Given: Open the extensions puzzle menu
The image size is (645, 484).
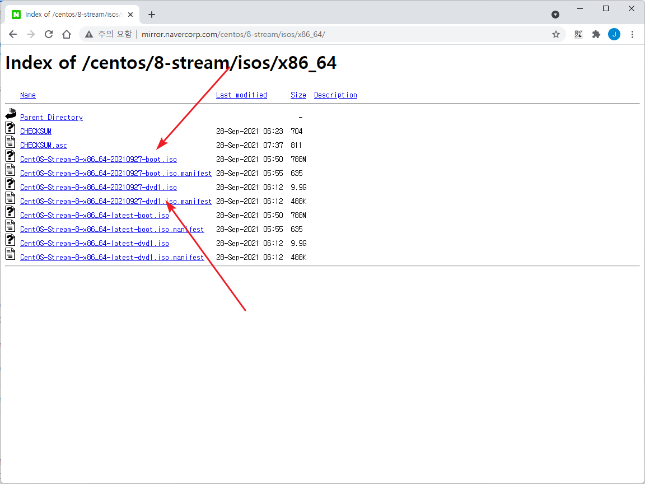Looking at the screenshot, I should (596, 35).
